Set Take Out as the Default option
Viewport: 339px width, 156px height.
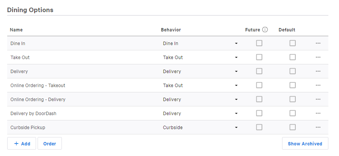click(293, 57)
